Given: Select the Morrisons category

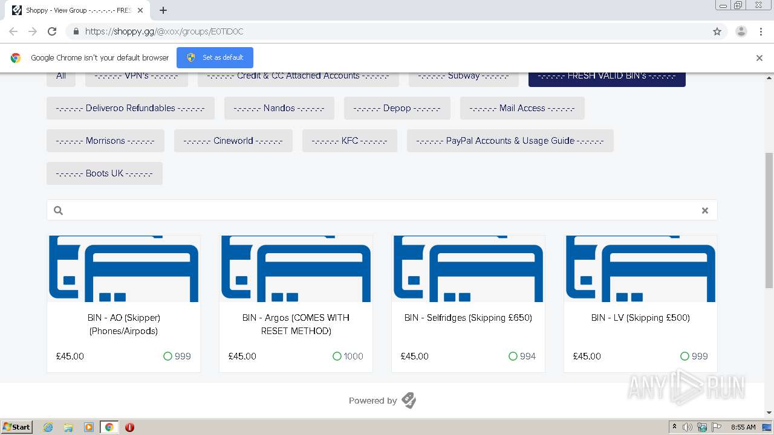Looking at the screenshot, I should (105, 141).
